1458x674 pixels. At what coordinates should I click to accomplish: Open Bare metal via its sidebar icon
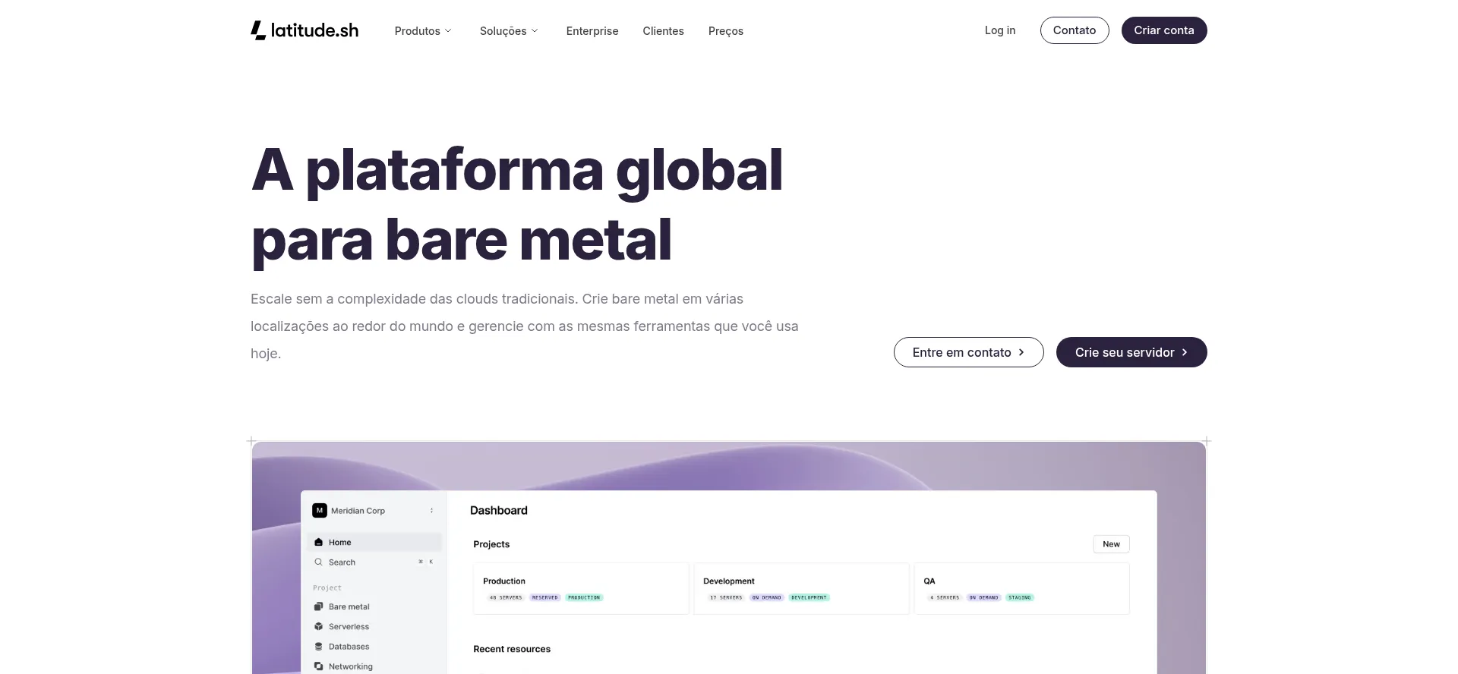(319, 606)
